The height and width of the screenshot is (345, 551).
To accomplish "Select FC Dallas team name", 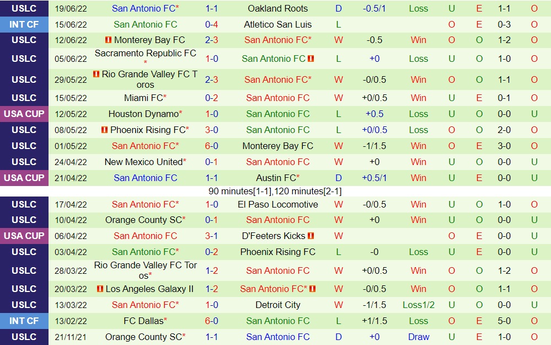I will point(143,321).
